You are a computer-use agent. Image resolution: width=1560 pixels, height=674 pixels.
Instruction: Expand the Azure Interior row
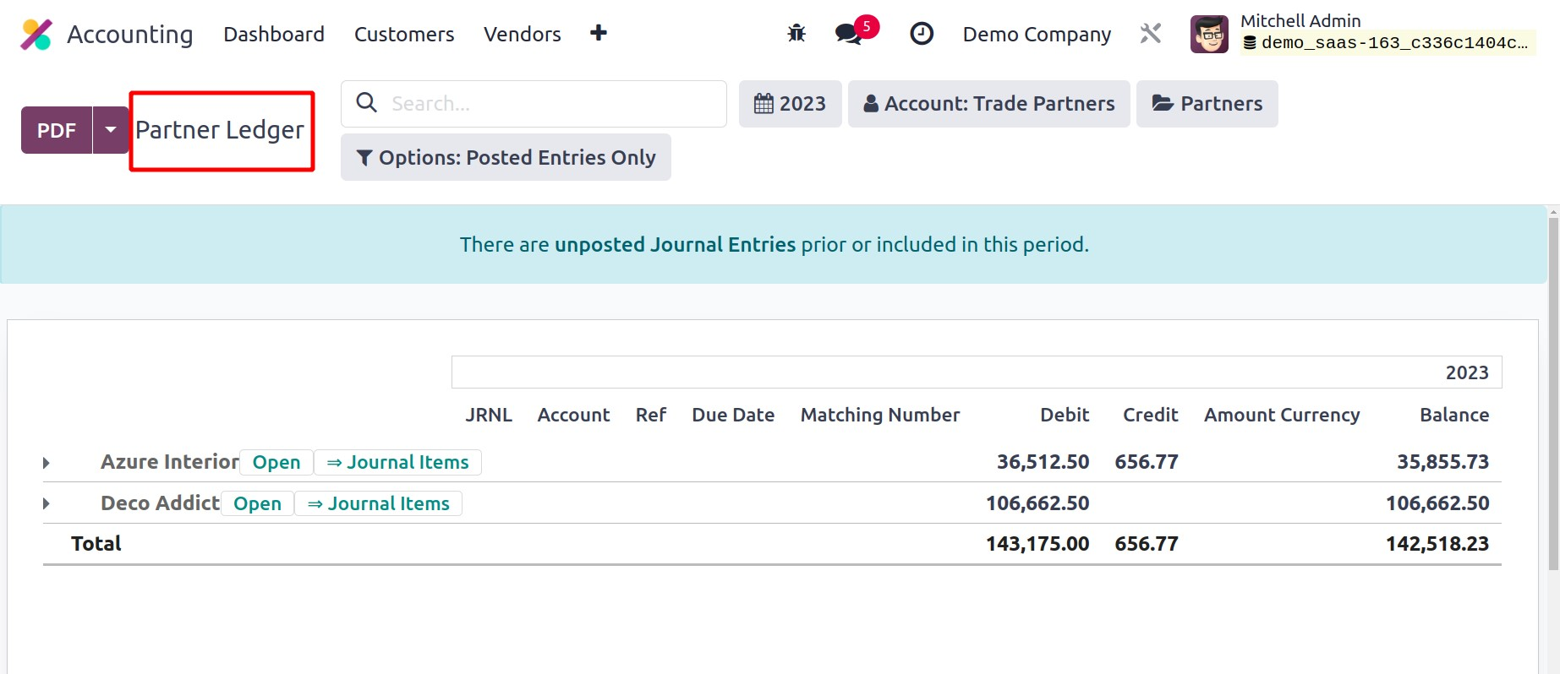pyautogui.click(x=47, y=463)
